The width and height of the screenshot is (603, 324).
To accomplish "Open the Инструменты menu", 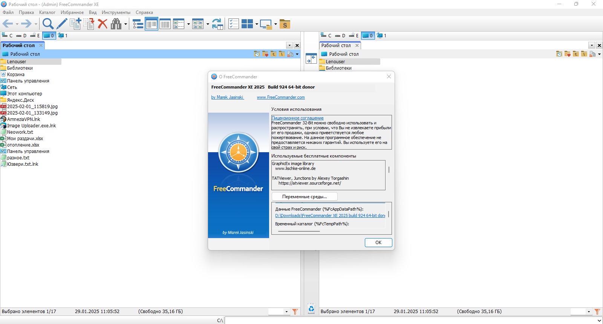I will point(116,12).
